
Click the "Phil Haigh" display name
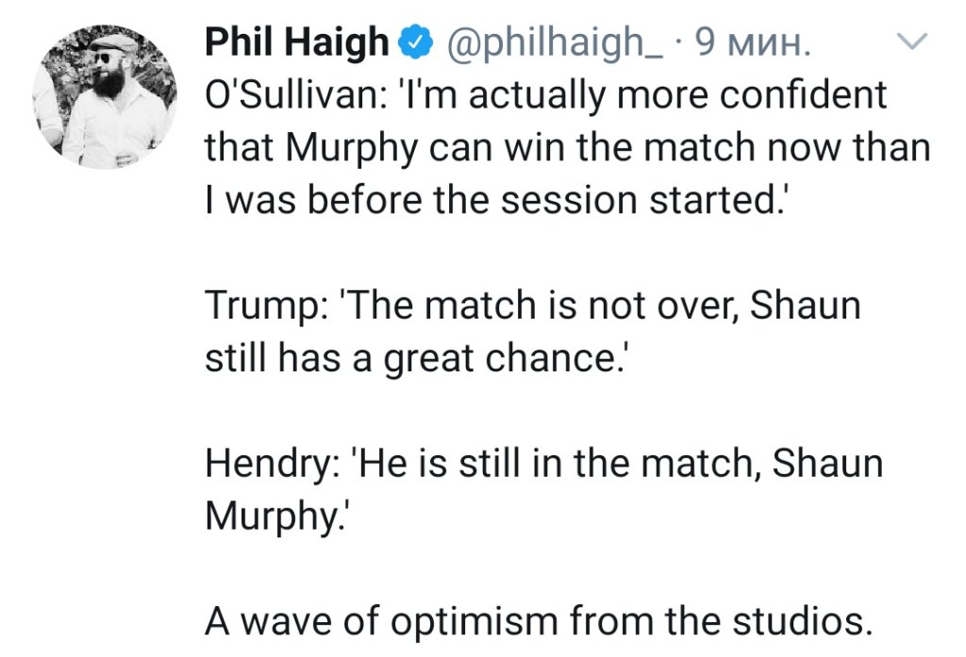(x=297, y=42)
